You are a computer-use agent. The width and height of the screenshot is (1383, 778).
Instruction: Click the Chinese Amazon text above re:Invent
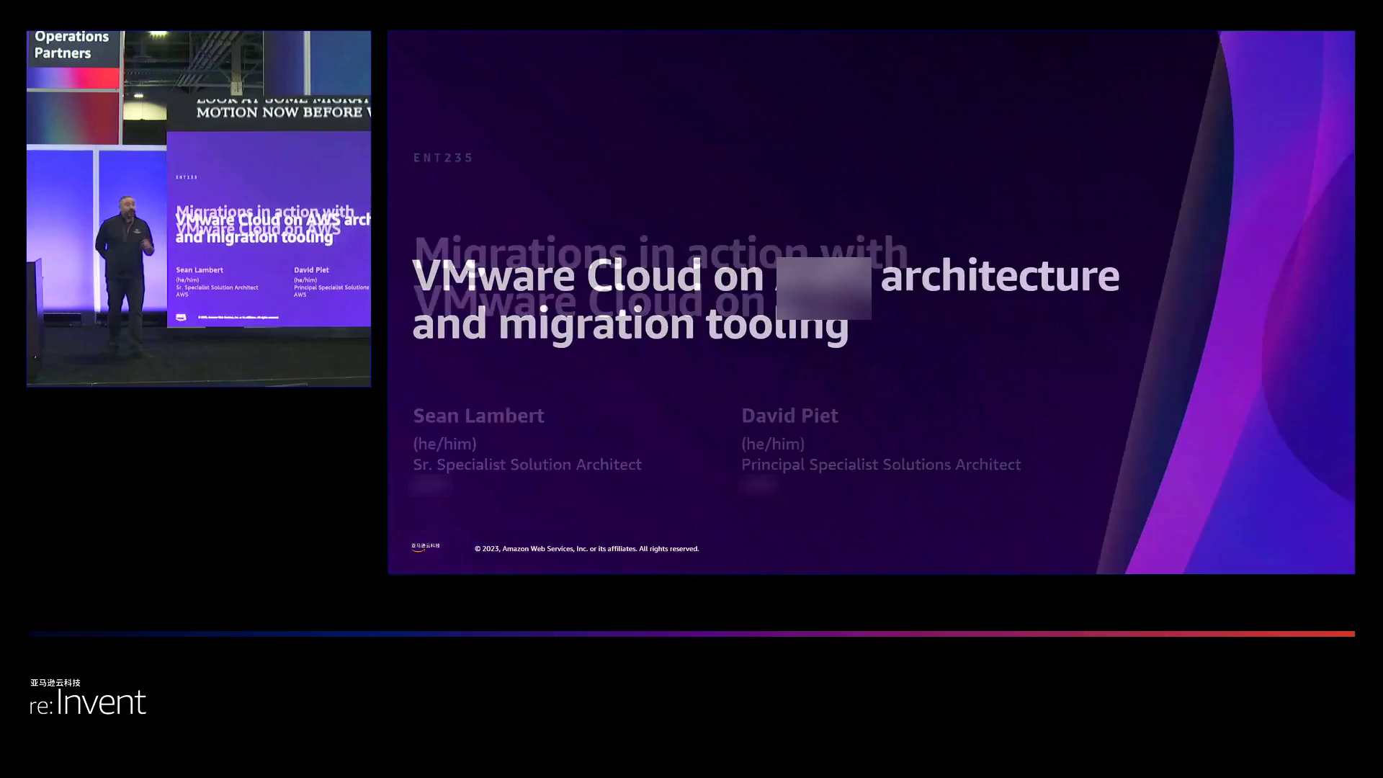55,682
